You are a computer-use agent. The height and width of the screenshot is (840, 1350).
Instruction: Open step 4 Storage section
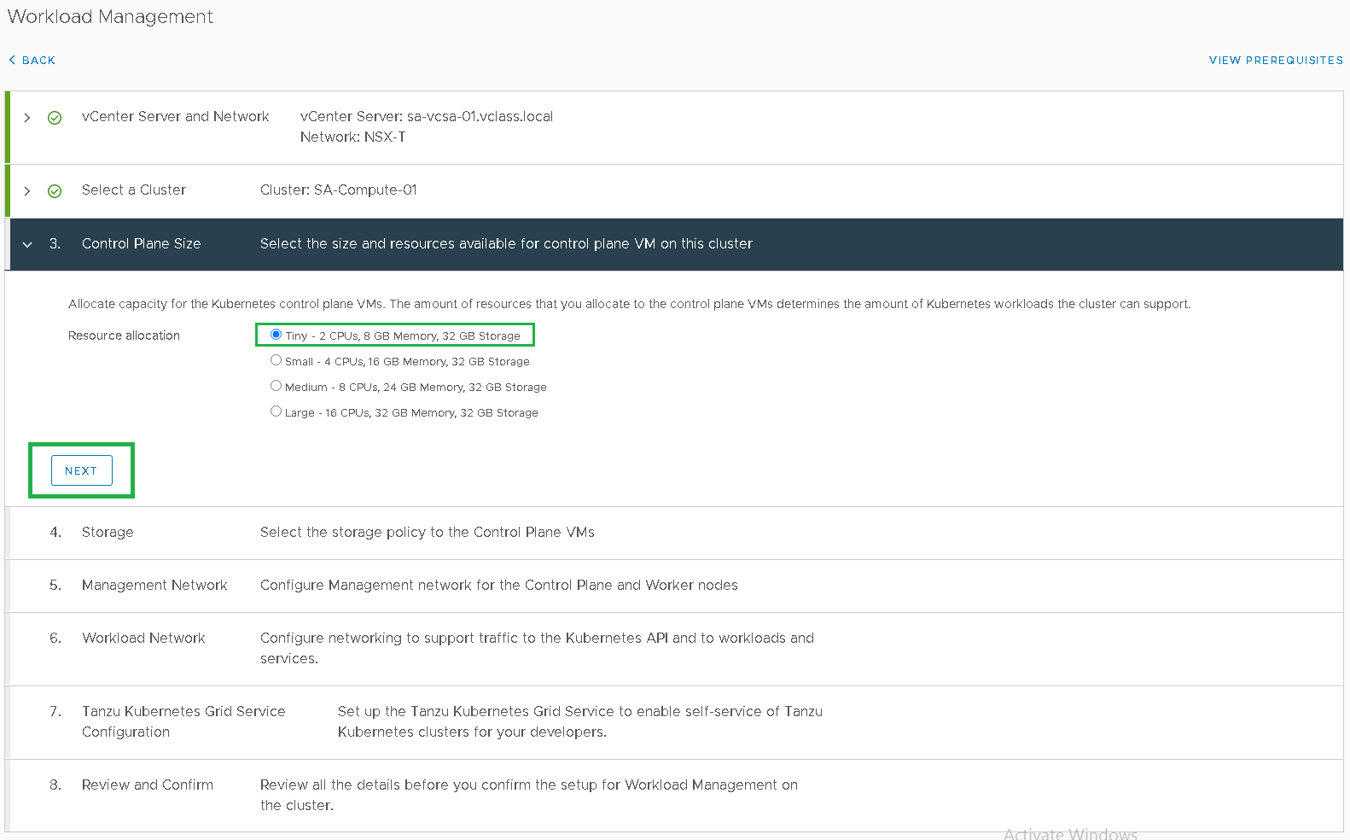click(x=108, y=533)
